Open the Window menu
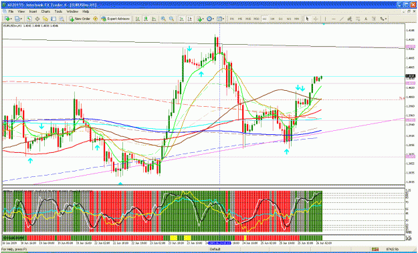This screenshot has width=418, height=253. [72, 11]
